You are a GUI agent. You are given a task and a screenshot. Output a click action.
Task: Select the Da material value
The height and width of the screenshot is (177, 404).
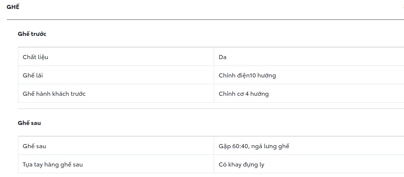click(x=223, y=57)
